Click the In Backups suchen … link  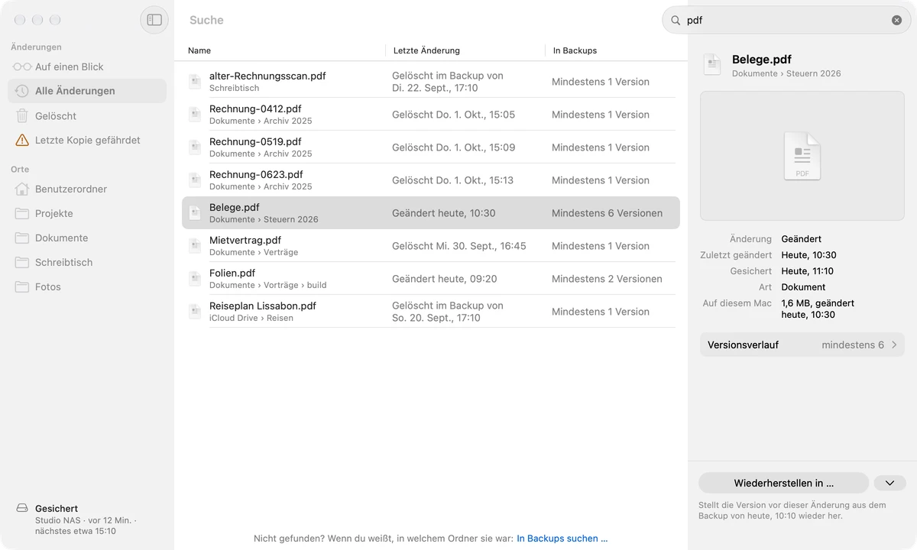tap(562, 539)
